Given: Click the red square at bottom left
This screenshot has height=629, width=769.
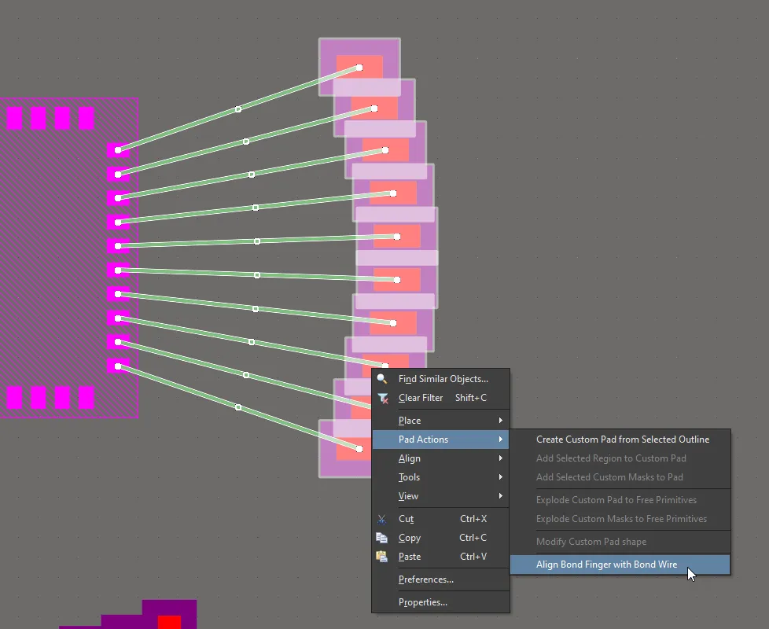Looking at the screenshot, I should point(169,622).
